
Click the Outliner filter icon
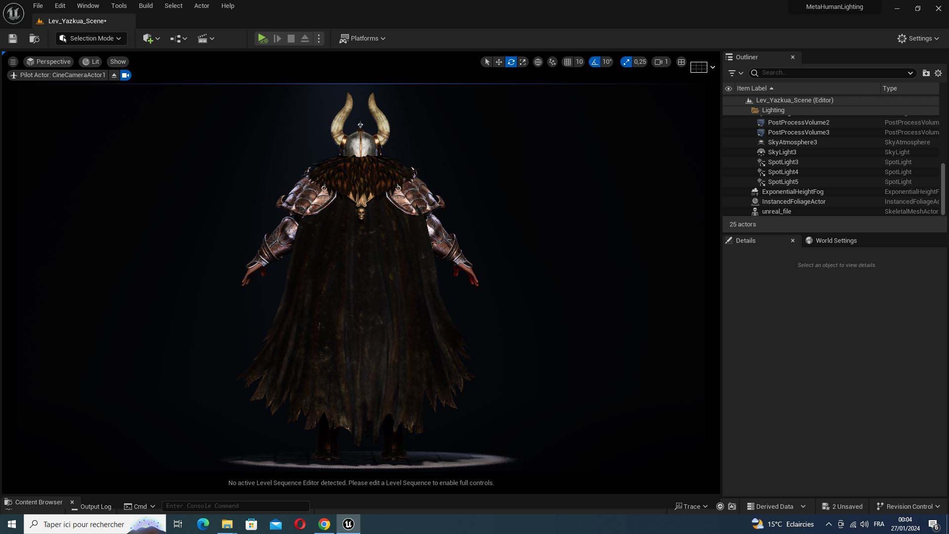[735, 73]
